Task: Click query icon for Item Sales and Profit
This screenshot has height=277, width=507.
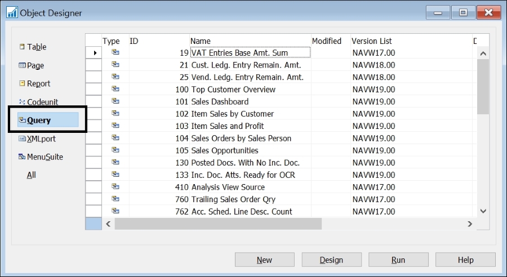Action: click(x=115, y=126)
